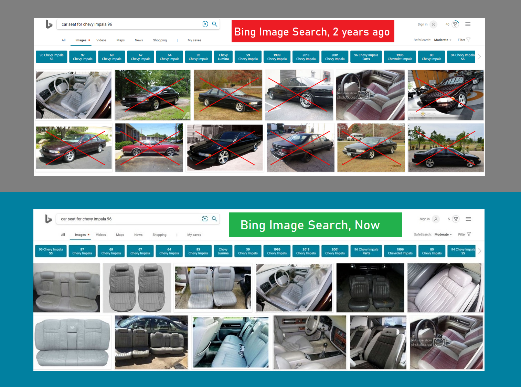Open the red Impala car image in top results

[149, 147]
